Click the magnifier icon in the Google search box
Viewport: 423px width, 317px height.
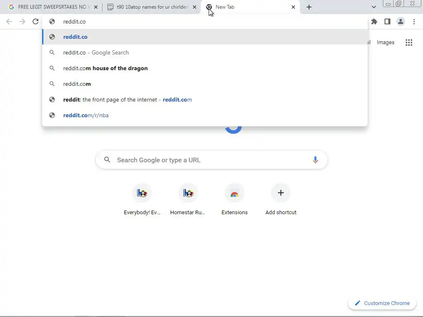pos(107,160)
